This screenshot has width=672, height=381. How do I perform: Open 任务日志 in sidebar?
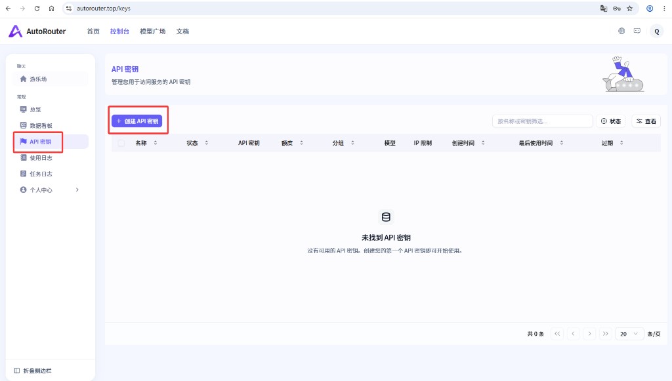[51, 174]
